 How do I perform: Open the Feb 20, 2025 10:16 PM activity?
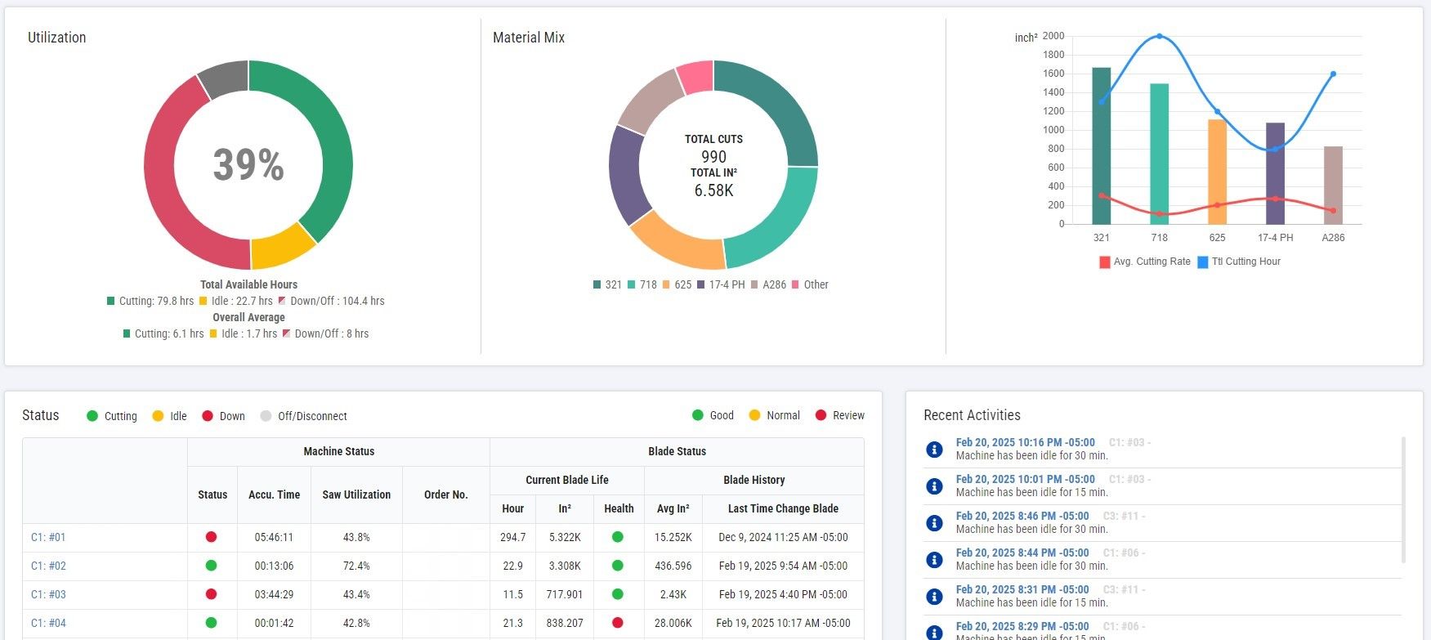coord(1025,442)
